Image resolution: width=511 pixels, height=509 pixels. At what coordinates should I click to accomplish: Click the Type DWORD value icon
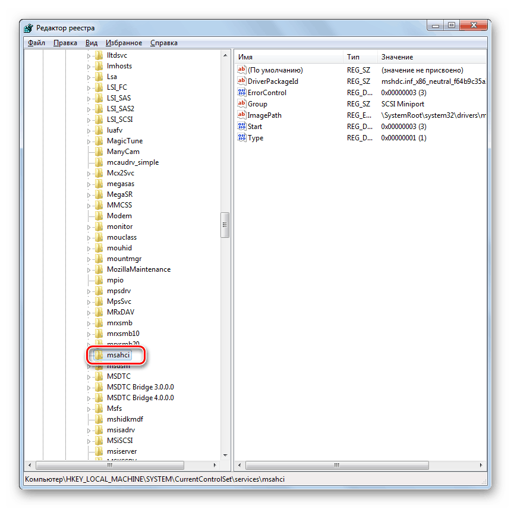[241, 137]
